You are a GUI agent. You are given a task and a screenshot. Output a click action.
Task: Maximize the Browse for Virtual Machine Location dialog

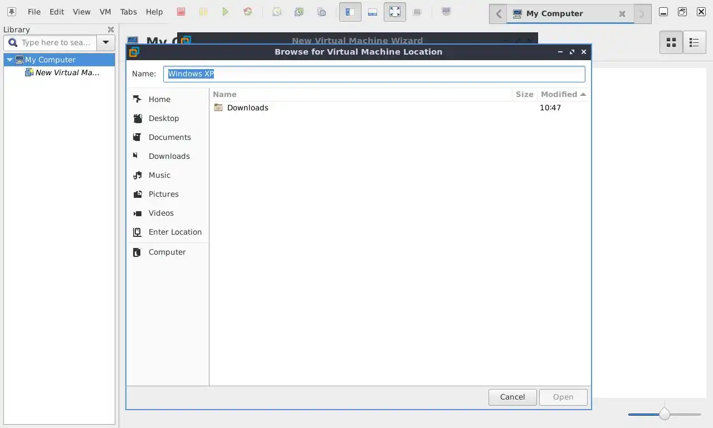(572, 52)
